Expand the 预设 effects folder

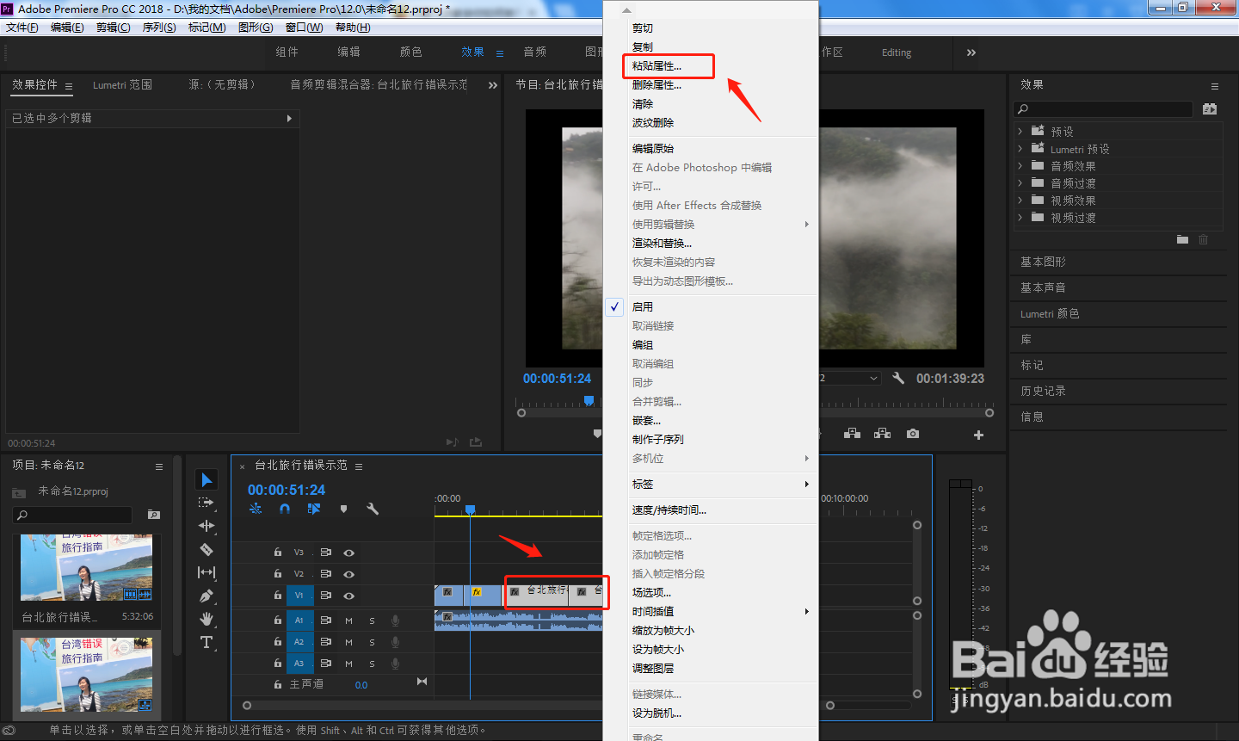point(1020,132)
